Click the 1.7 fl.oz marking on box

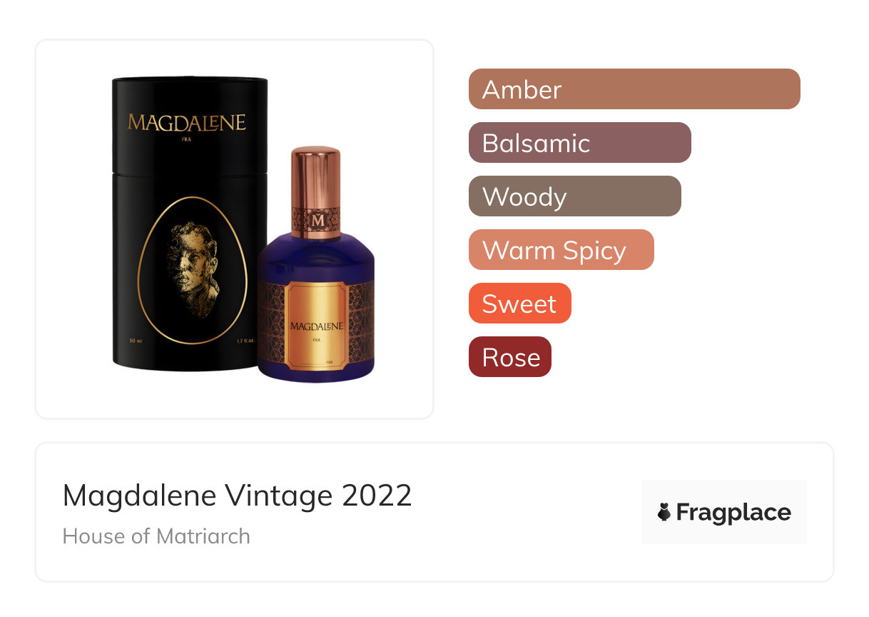click(246, 340)
